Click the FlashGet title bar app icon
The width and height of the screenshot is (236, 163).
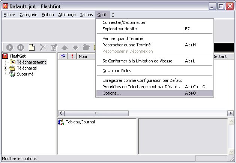coord(5,6)
